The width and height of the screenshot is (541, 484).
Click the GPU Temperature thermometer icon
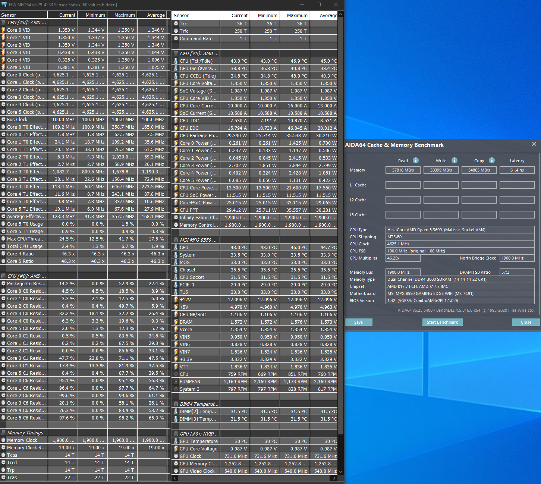(176, 441)
